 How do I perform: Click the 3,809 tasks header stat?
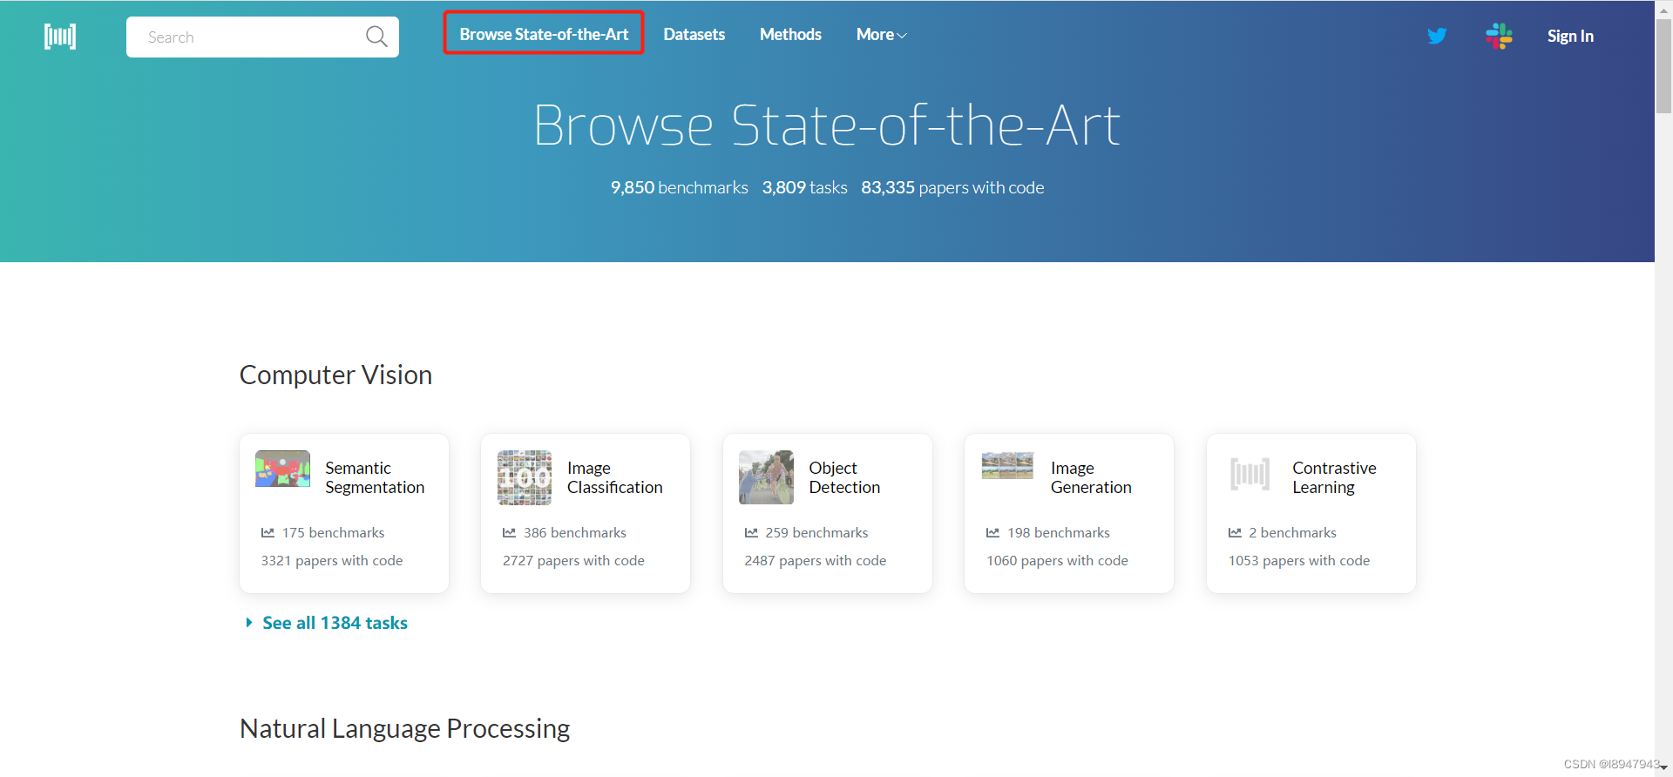click(x=804, y=187)
